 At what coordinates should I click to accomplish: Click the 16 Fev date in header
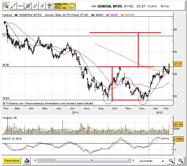click(x=165, y=6)
